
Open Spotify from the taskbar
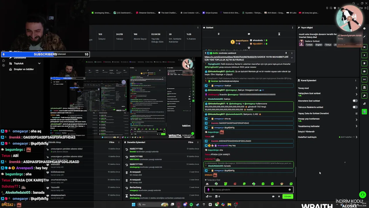191,205
